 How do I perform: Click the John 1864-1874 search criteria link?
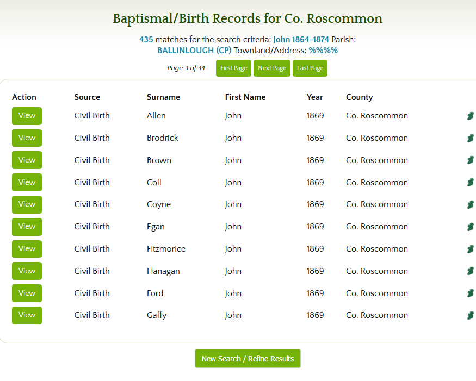pos(301,40)
